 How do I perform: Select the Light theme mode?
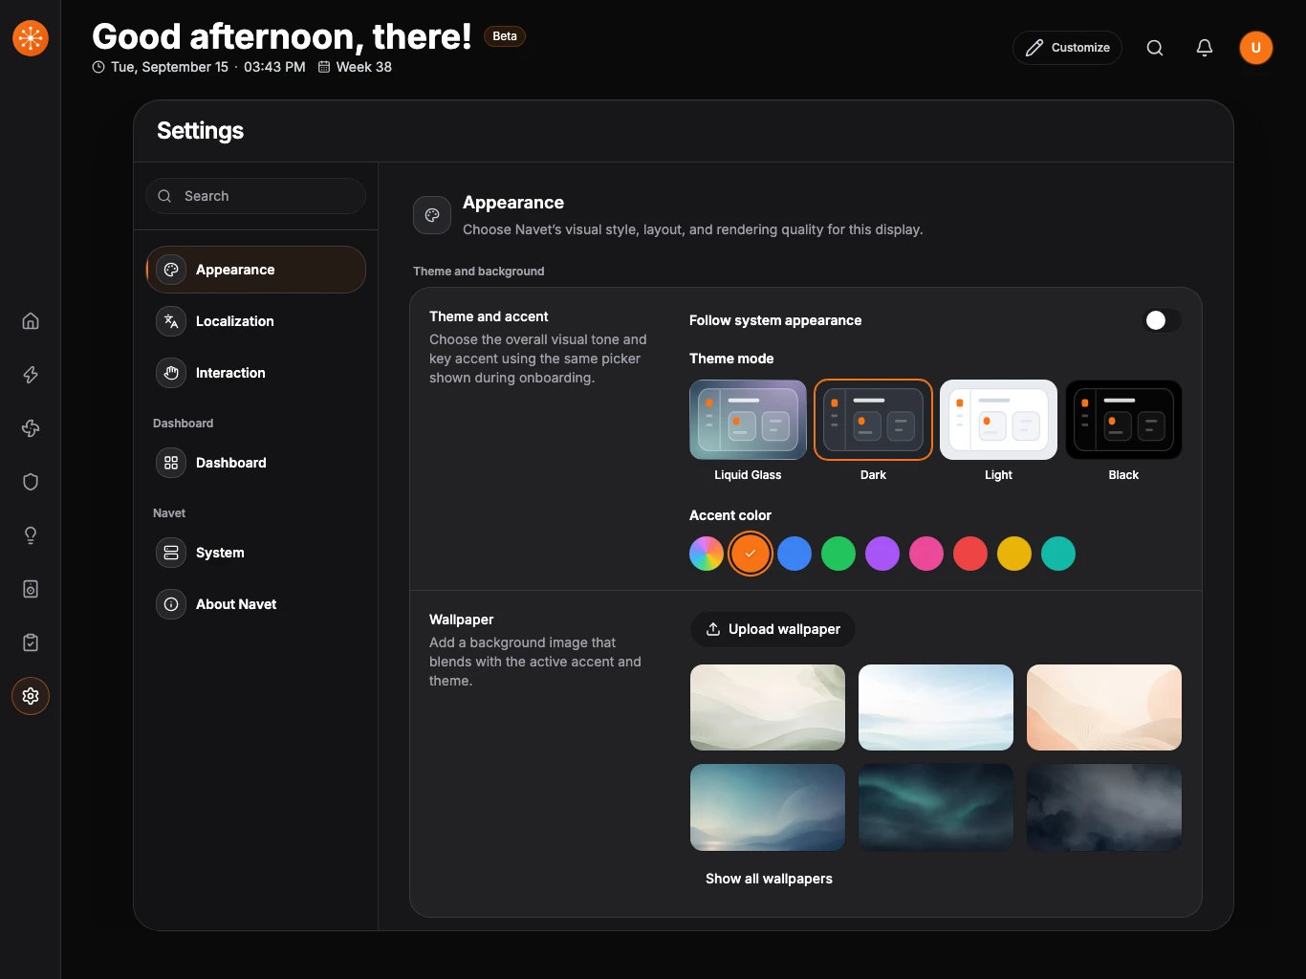(998, 431)
